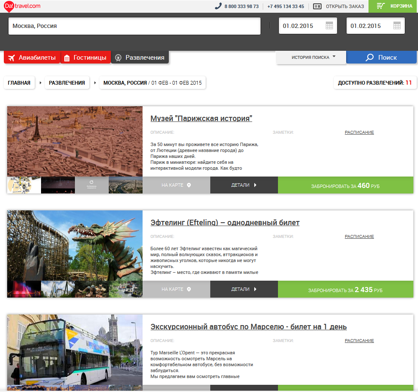Click the magnifier icon in Поиск button
Viewport: 418px width, 392px height.
pyautogui.click(x=369, y=57)
